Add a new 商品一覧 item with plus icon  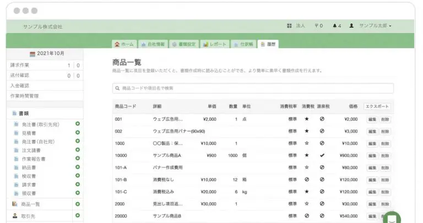pos(78,204)
